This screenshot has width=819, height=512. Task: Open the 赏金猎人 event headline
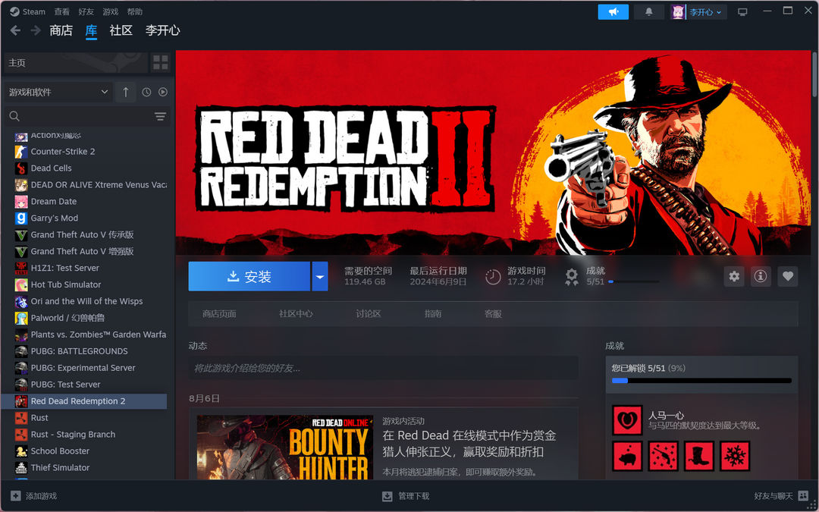[x=469, y=444]
